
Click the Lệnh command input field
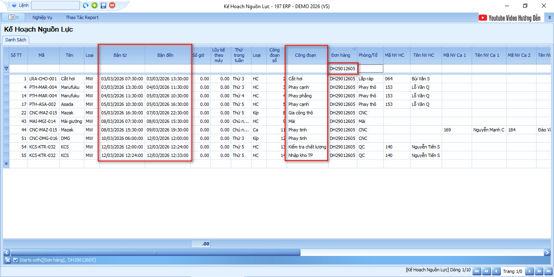pos(55,5)
